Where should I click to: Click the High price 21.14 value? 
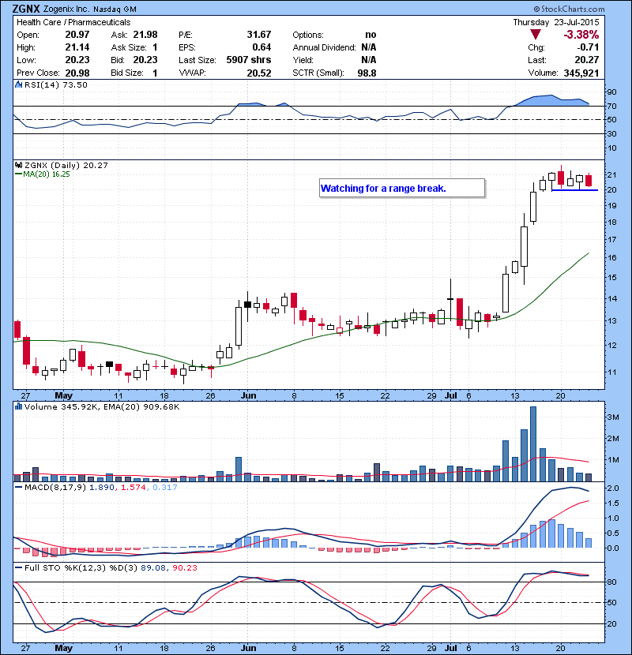pos(77,47)
